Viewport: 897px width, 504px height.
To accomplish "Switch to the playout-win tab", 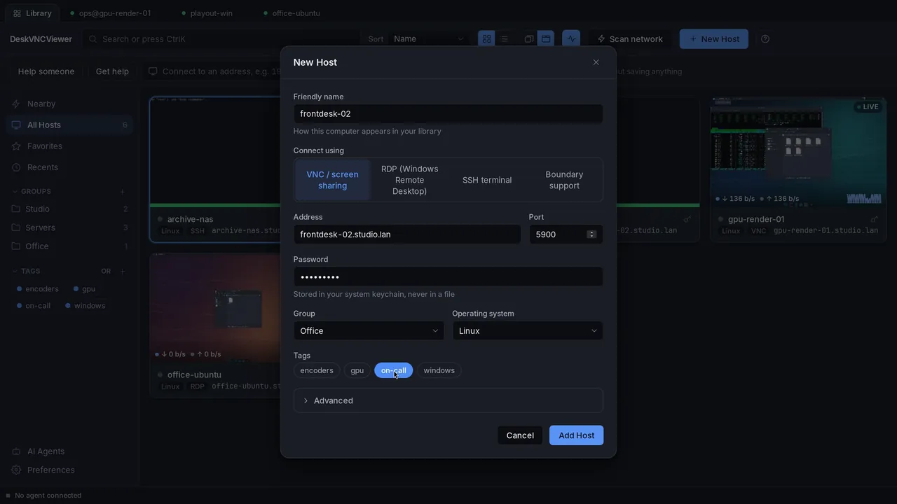I will [x=207, y=13].
